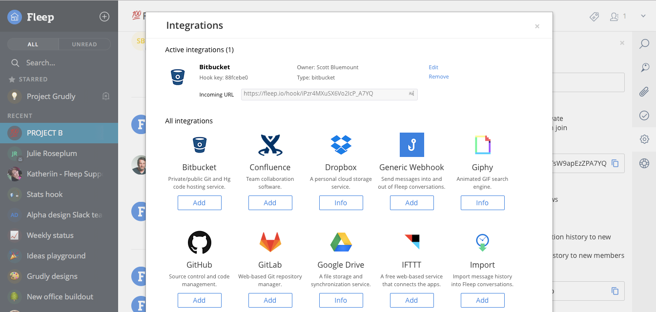Image resolution: width=656 pixels, height=312 pixels.
Task: Open the Grudly designs conversation
Action: [59, 276]
